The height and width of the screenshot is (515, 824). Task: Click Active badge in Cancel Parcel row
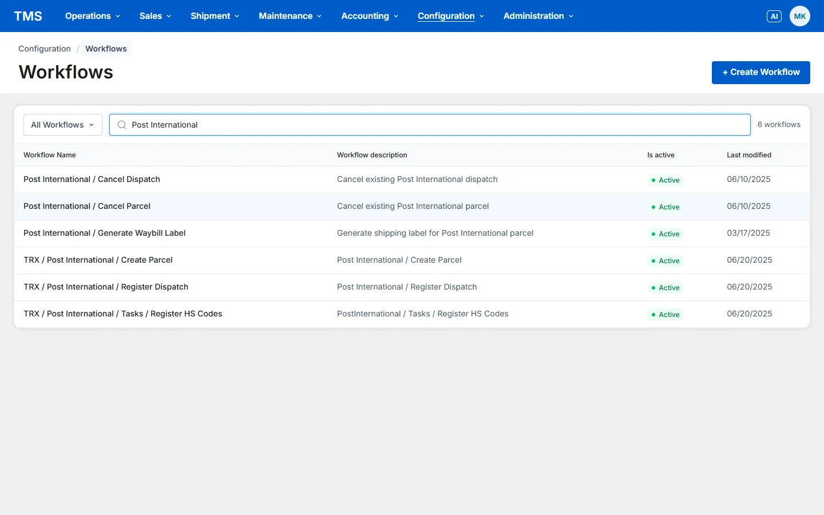click(x=665, y=207)
